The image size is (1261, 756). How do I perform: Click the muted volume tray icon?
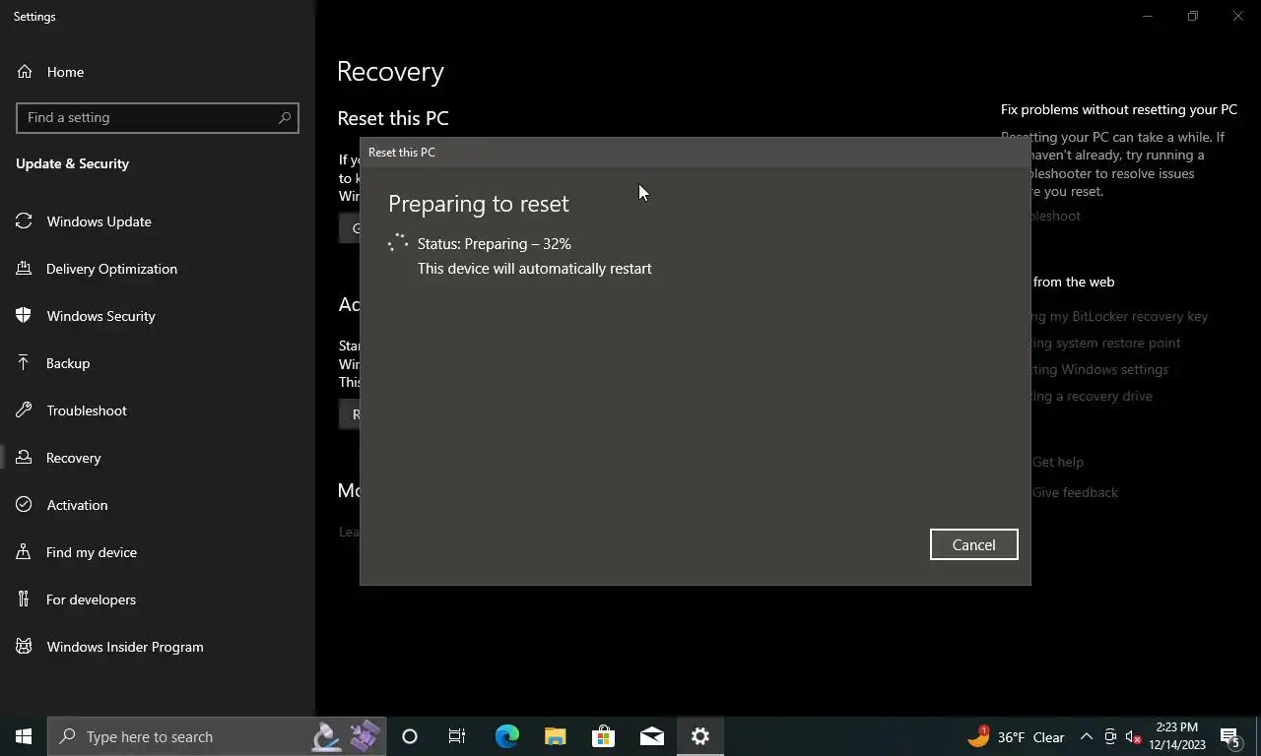click(1134, 736)
